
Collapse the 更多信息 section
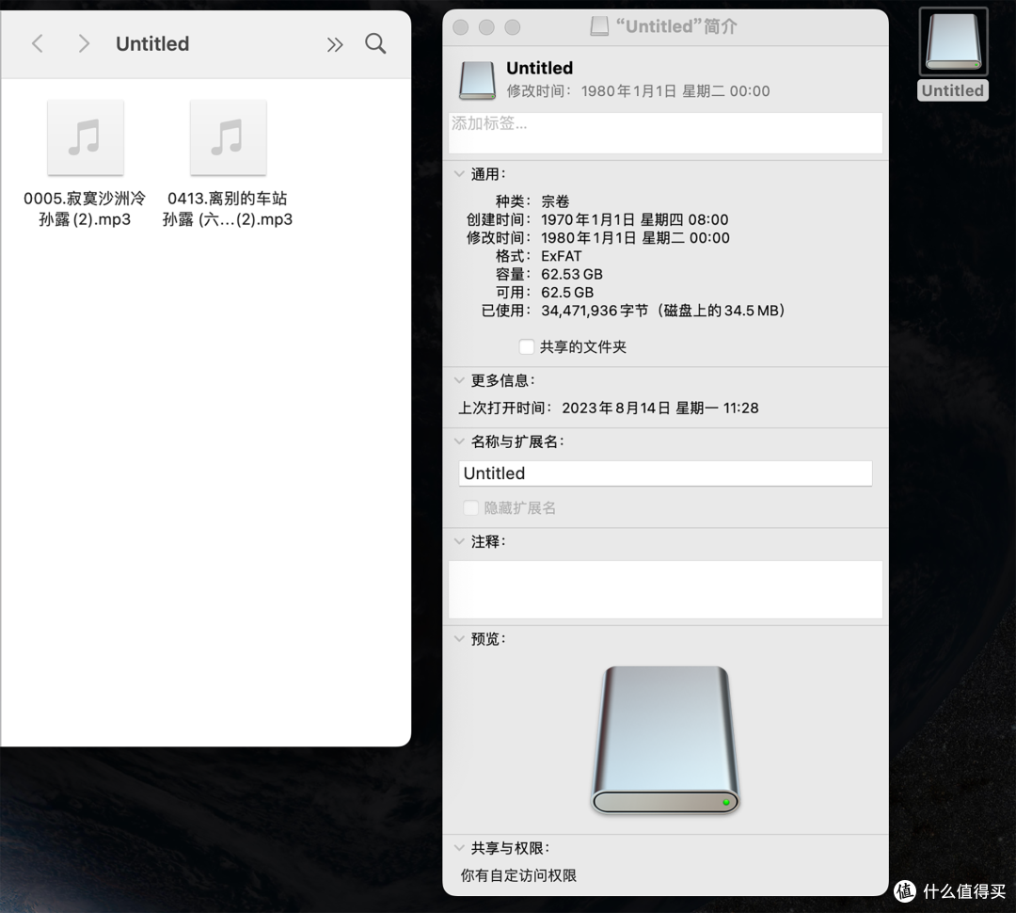point(459,380)
